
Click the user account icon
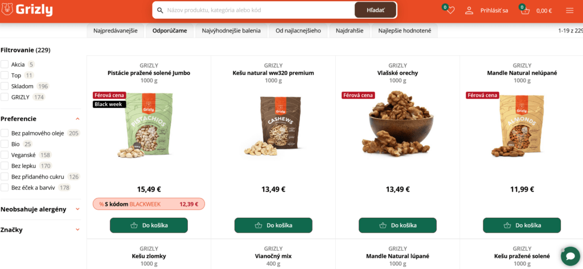(469, 10)
